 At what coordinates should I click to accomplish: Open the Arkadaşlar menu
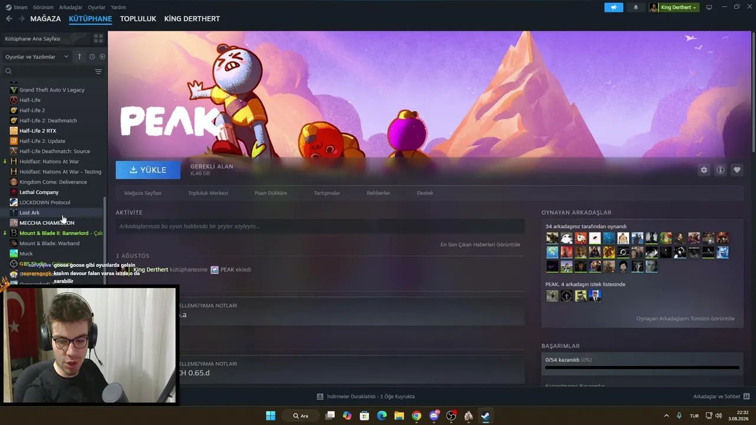(71, 7)
